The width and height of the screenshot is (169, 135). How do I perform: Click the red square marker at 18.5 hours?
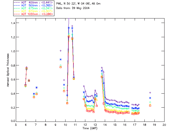(x=150, y=106)
